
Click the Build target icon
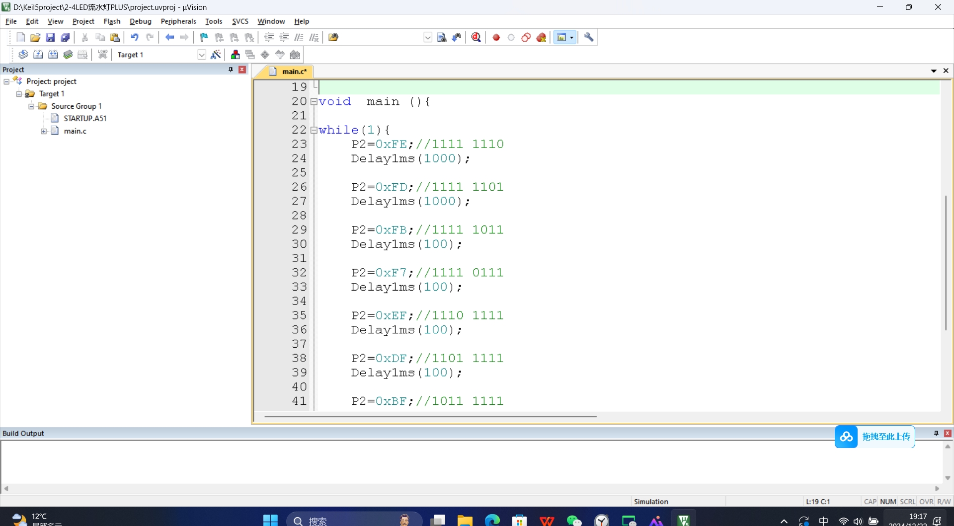[x=38, y=55]
